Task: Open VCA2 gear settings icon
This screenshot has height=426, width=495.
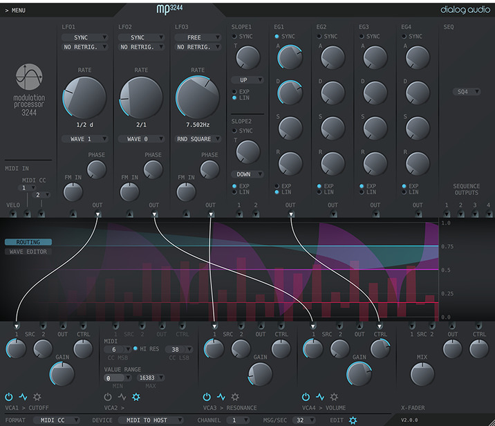Action: point(136,397)
